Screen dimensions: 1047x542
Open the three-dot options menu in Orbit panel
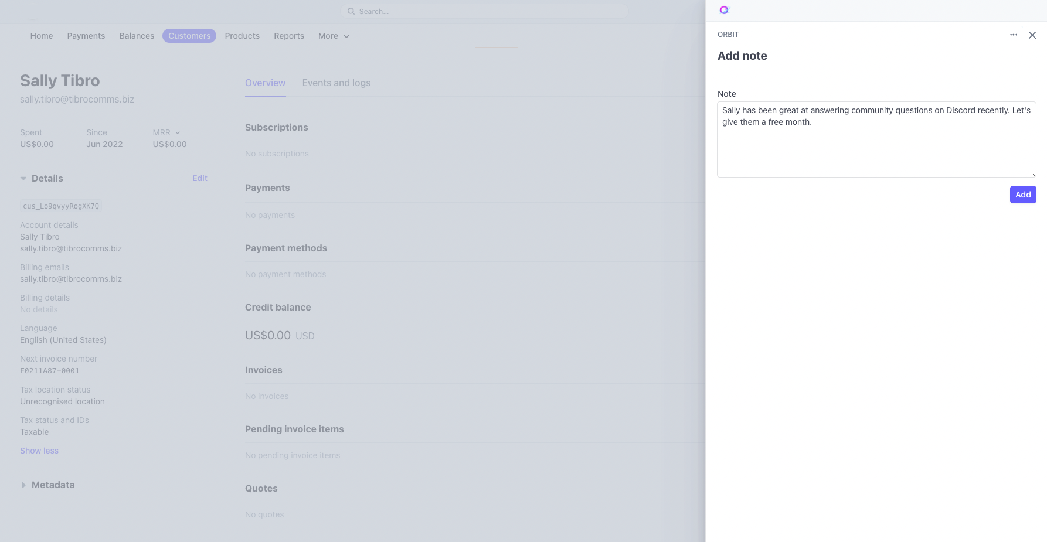(1013, 35)
